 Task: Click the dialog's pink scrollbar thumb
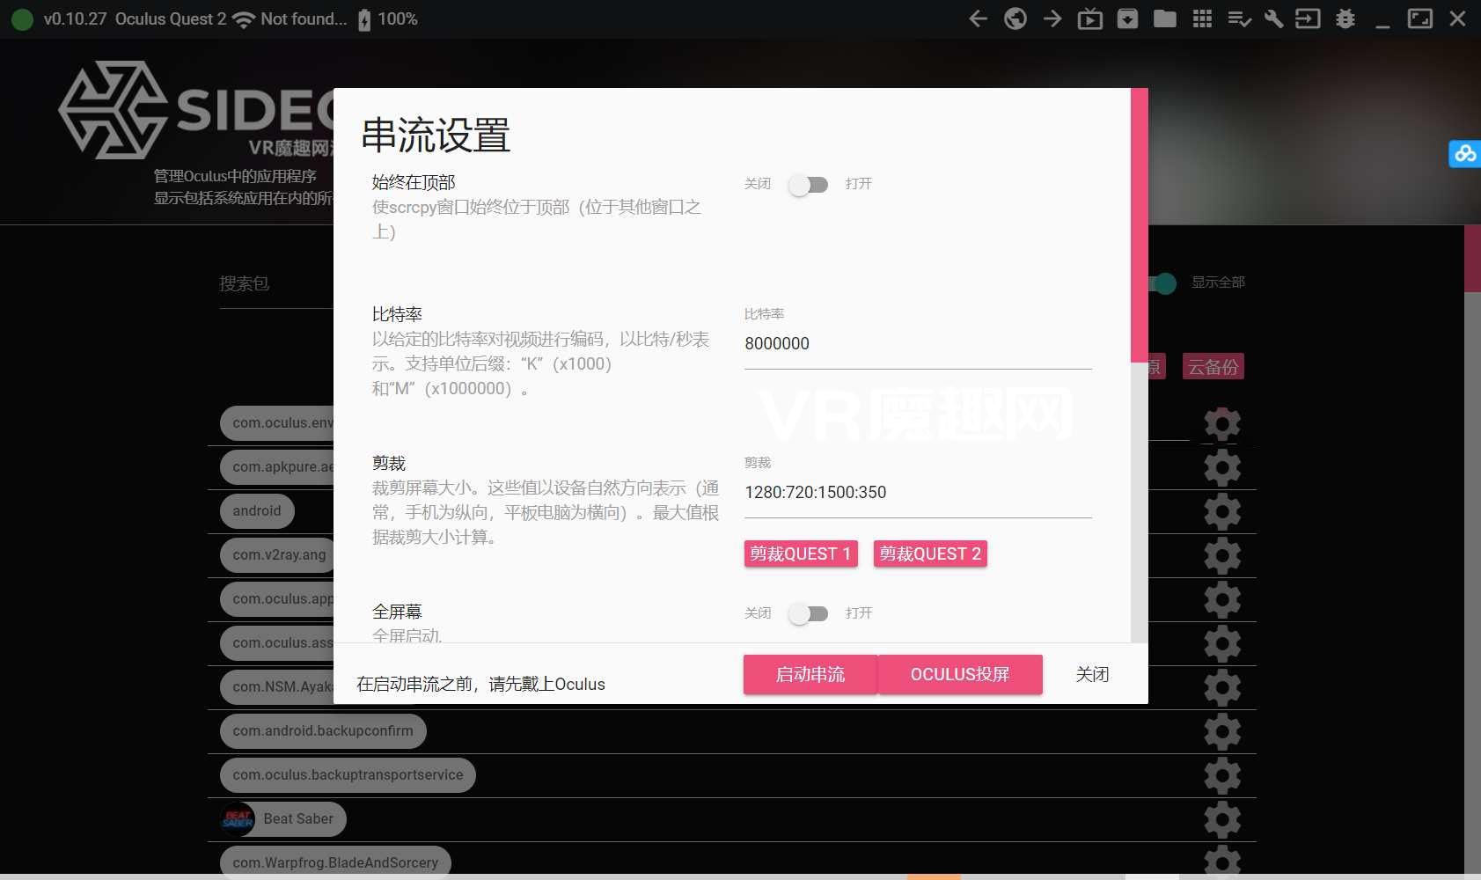[1139, 224]
